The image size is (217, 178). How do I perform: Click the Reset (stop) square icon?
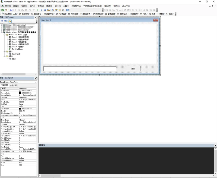pyautogui.click(x=45, y=10)
